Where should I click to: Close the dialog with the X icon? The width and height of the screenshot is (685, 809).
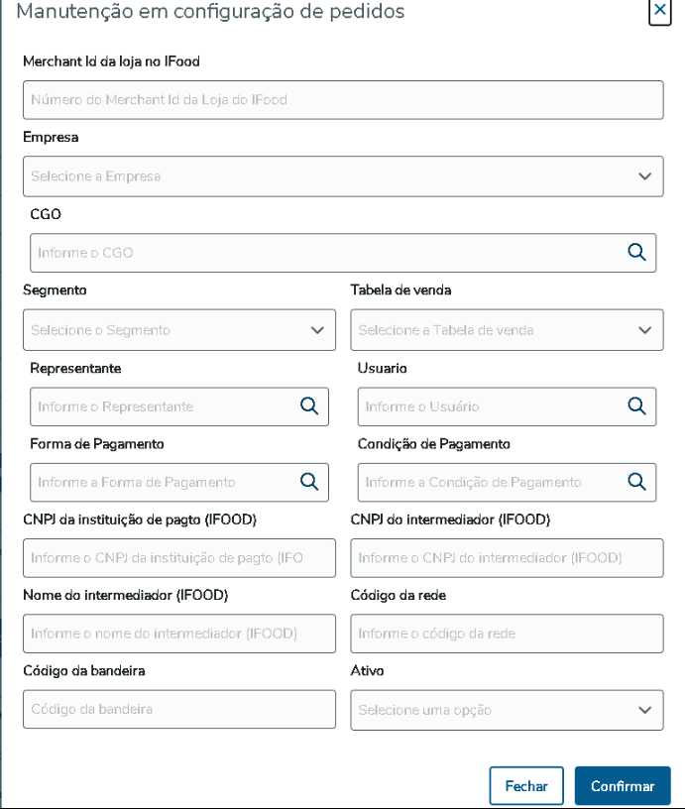(659, 12)
